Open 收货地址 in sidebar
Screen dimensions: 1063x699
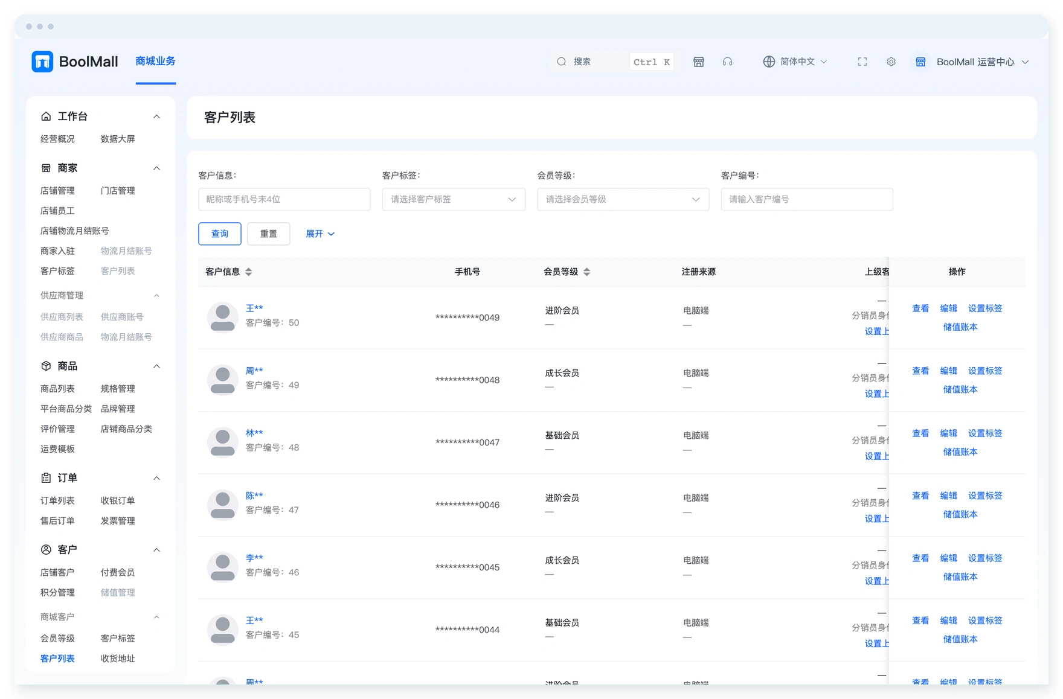tap(118, 659)
